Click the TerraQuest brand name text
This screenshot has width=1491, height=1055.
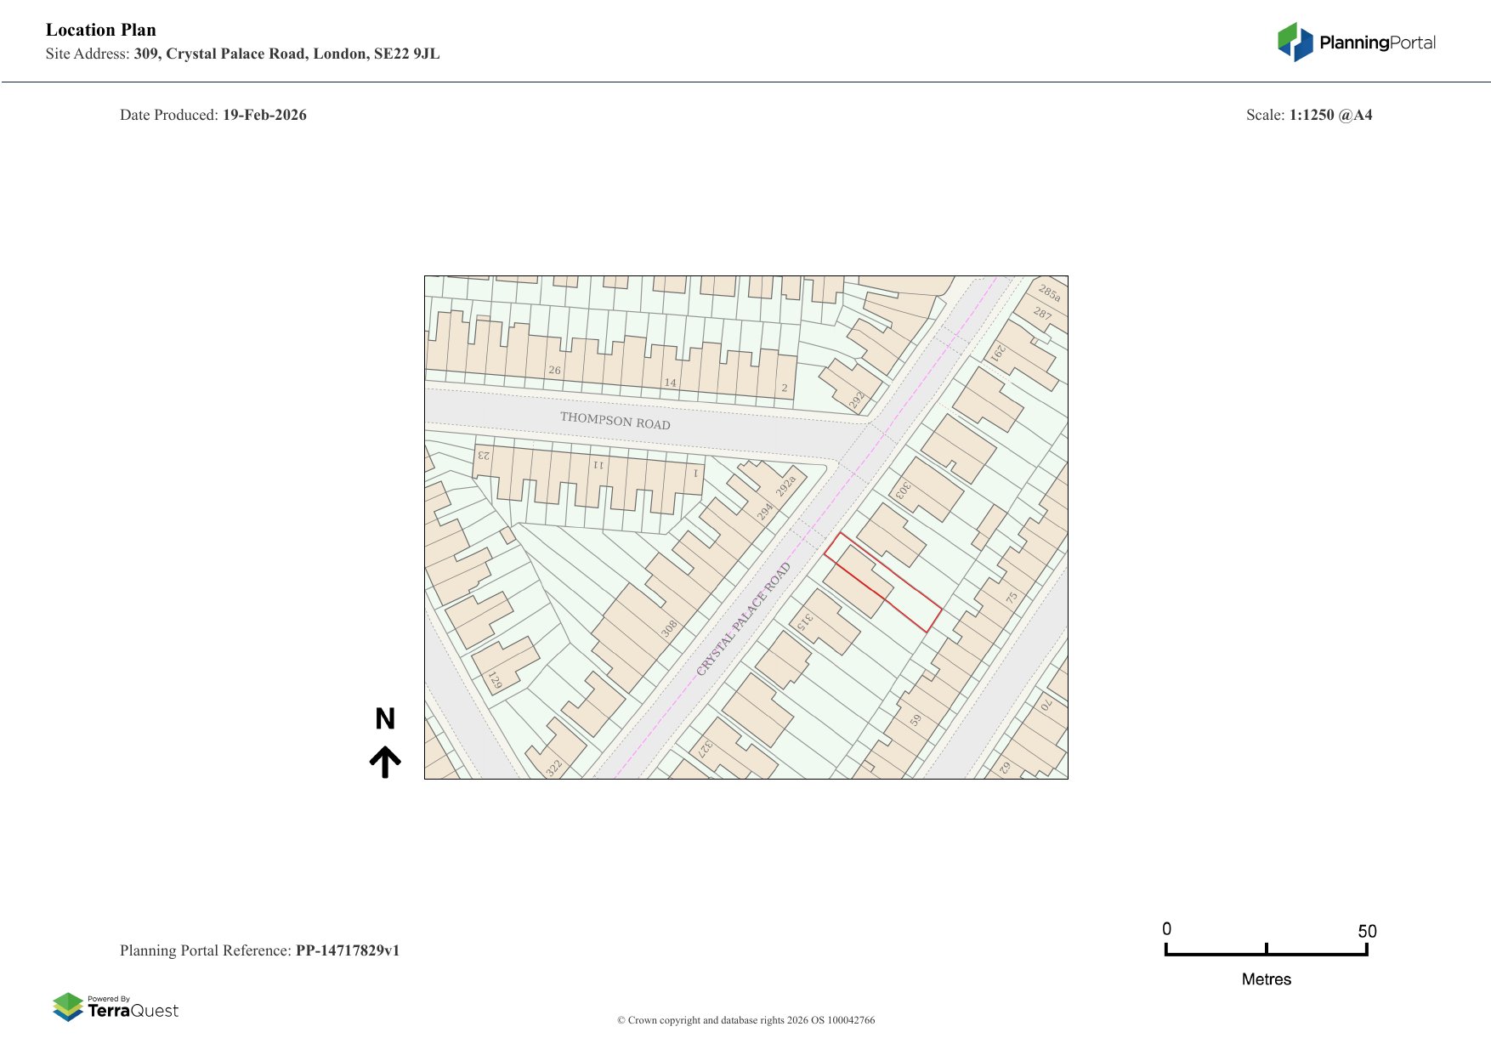click(133, 1011)
